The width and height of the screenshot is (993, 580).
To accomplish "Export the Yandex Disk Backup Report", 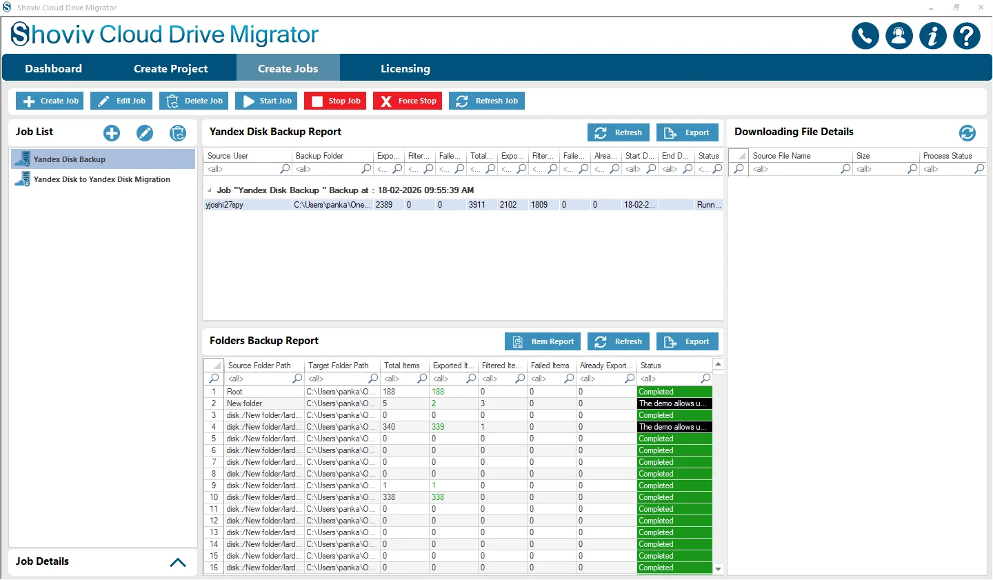I will click(688, 132).
